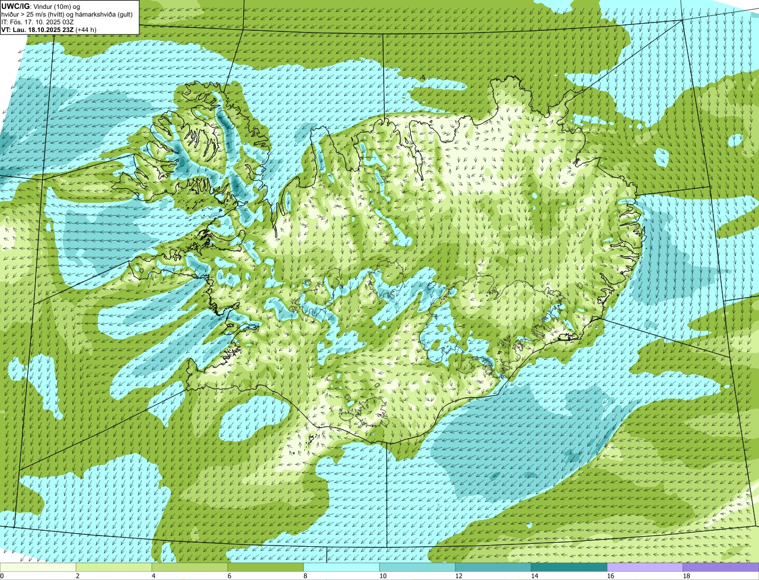
Task: Click the light purple 16–18 m/s legend swatch
Action: click(645, 567)
